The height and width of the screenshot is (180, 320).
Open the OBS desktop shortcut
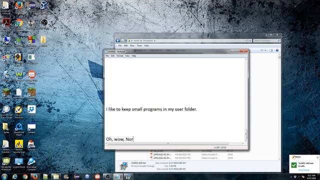(43, 22)
